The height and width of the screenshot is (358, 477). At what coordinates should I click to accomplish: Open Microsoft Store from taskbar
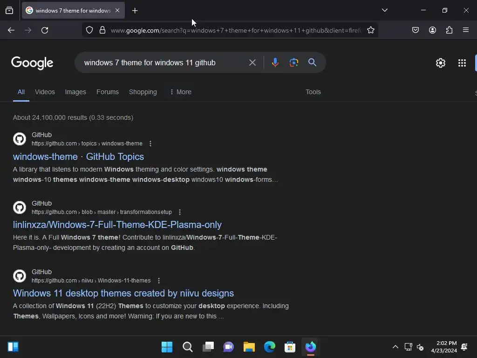pos(290,347)
